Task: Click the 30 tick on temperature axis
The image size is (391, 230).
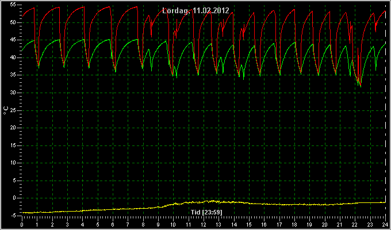Action: tap(16, 93)
